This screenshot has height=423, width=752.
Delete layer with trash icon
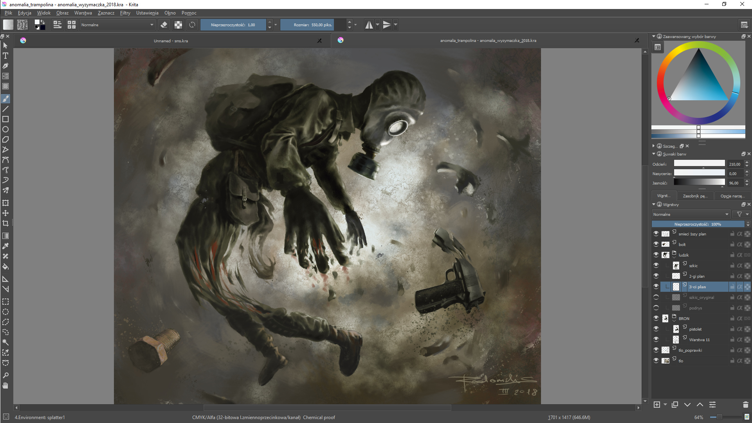point(745,405)
